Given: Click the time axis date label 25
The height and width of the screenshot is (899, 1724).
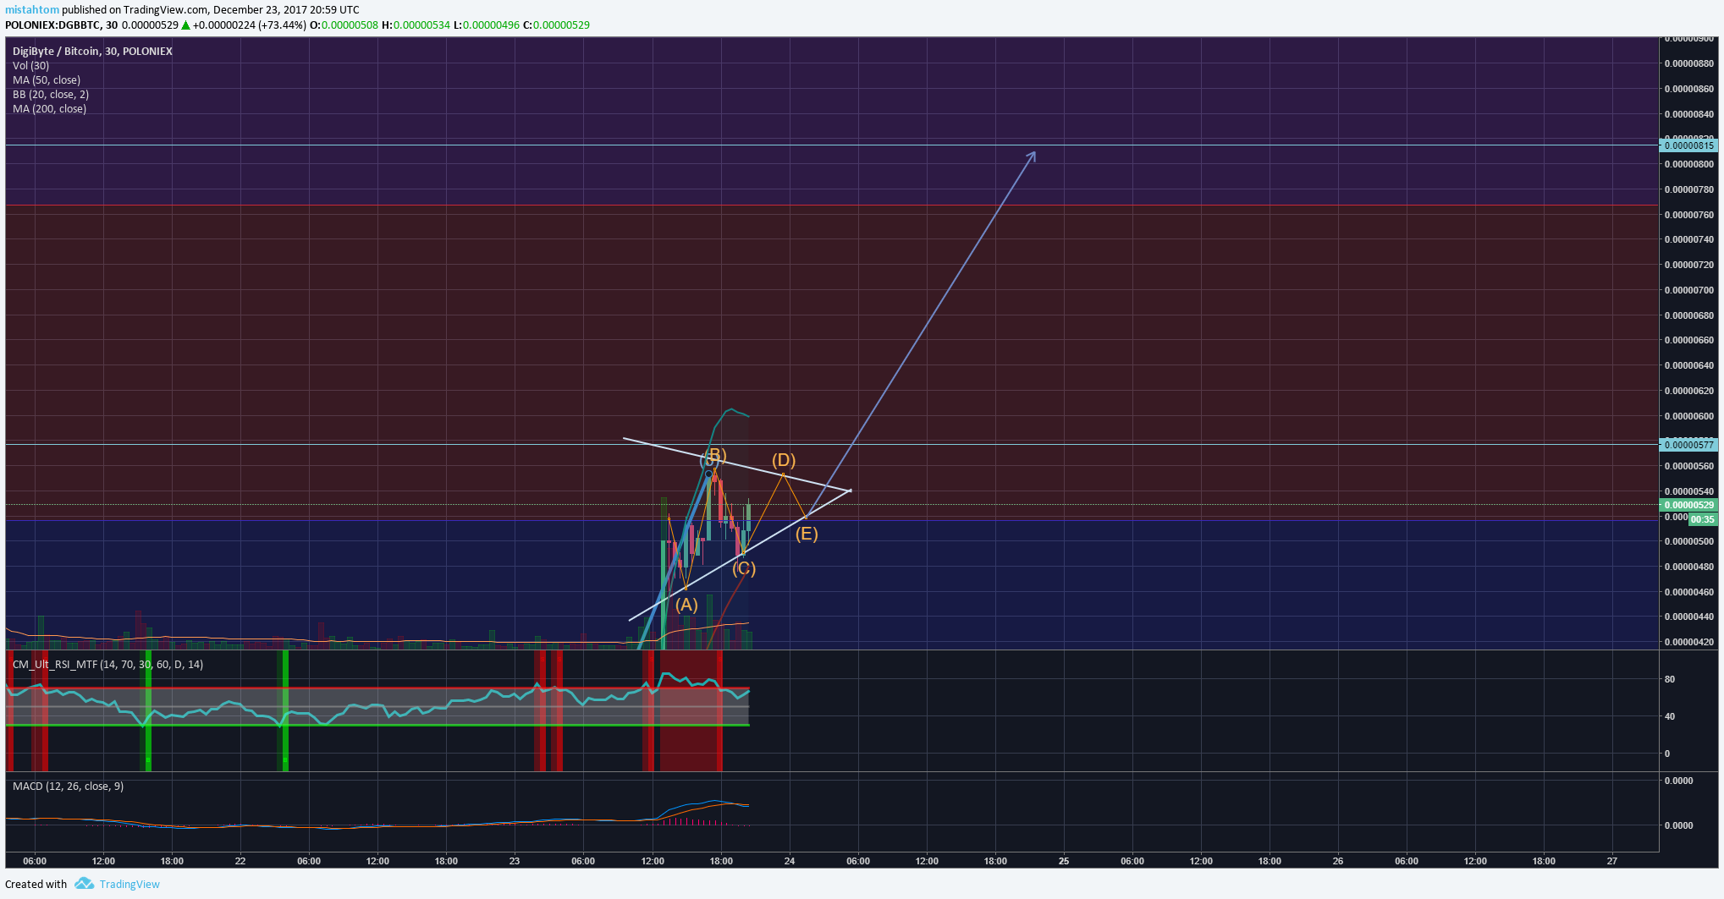Looking at the screenshot, I should point(1064,861).
